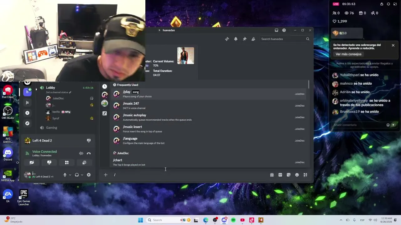Image resolution: width=401 pixels, height=225 pixels.
Task: Select JukeDisc bot icon in command sidebar
Action: click(105, 95)
